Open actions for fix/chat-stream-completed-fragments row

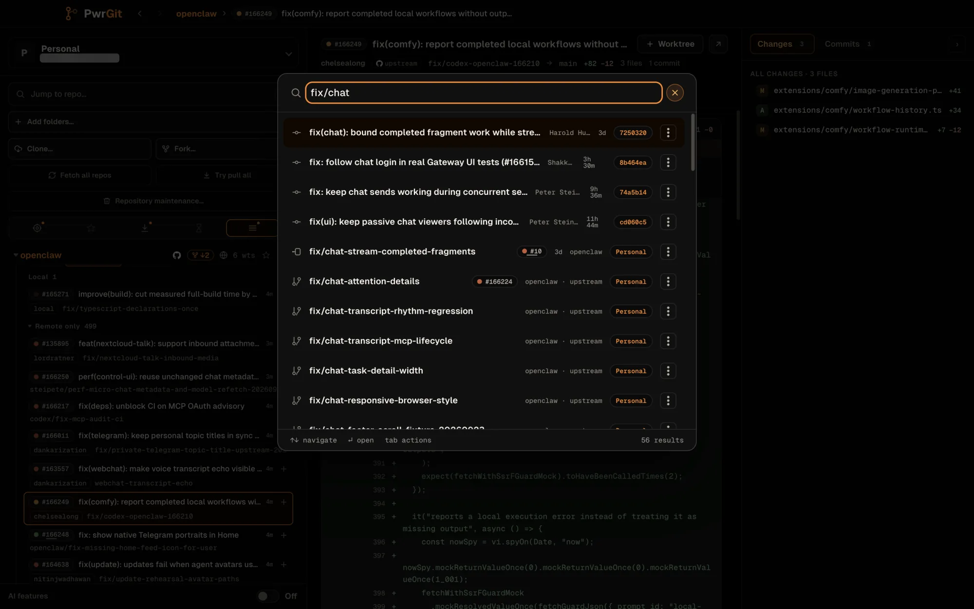[x=668, y=251]
